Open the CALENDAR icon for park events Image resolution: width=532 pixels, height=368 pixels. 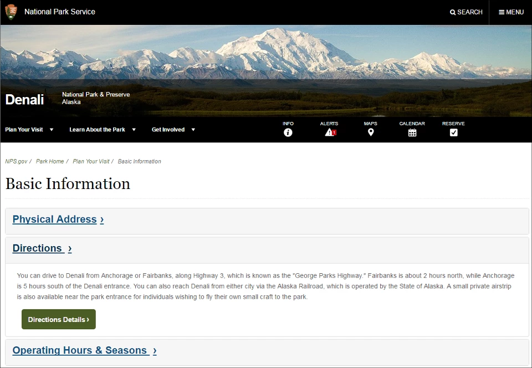(412, 132)
